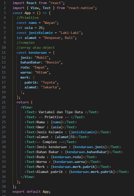Click the "Mobil" string value
134x196 pixels.
coord(42,58)
